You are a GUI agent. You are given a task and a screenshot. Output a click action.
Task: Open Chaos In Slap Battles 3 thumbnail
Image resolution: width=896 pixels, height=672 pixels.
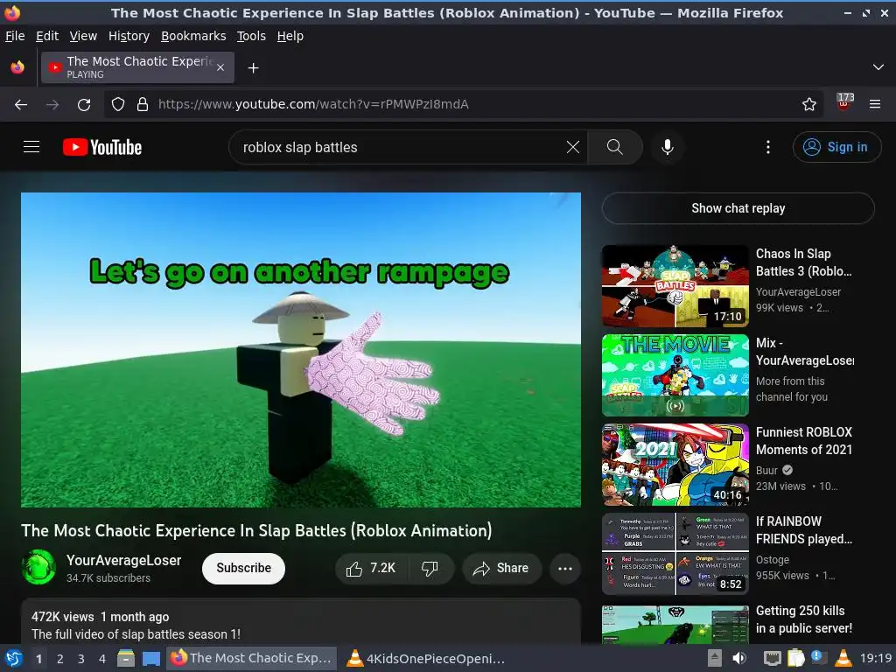click(x=675, y=286)
